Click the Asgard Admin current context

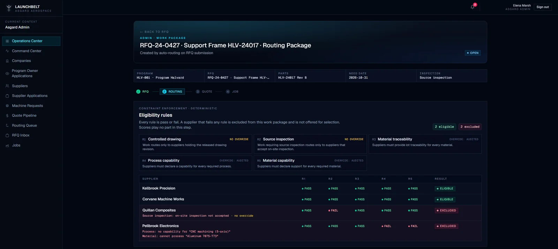tap(17, 27)
